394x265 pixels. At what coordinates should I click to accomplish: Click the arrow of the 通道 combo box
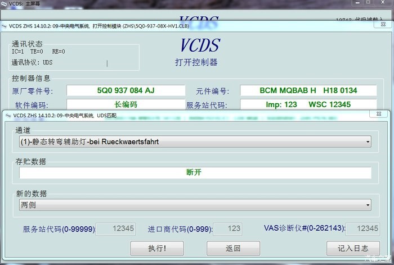[x=368, y=141]
